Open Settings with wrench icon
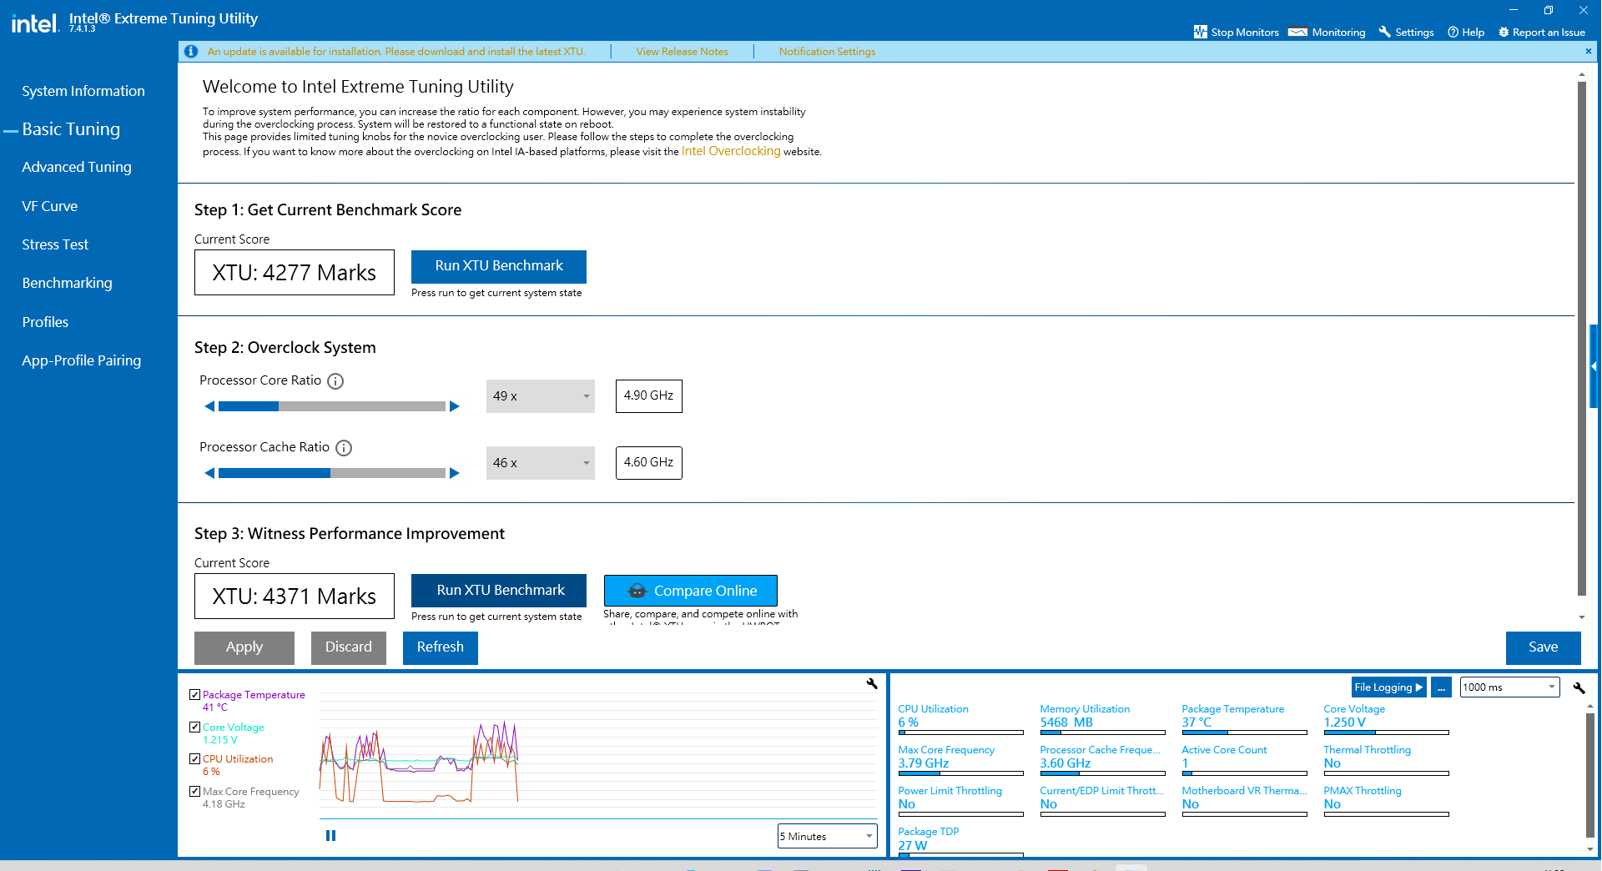 click(x=1406, y=32)
